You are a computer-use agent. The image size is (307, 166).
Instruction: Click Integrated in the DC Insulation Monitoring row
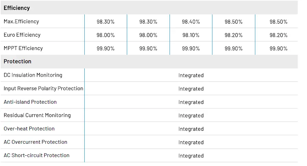[191, 75]
